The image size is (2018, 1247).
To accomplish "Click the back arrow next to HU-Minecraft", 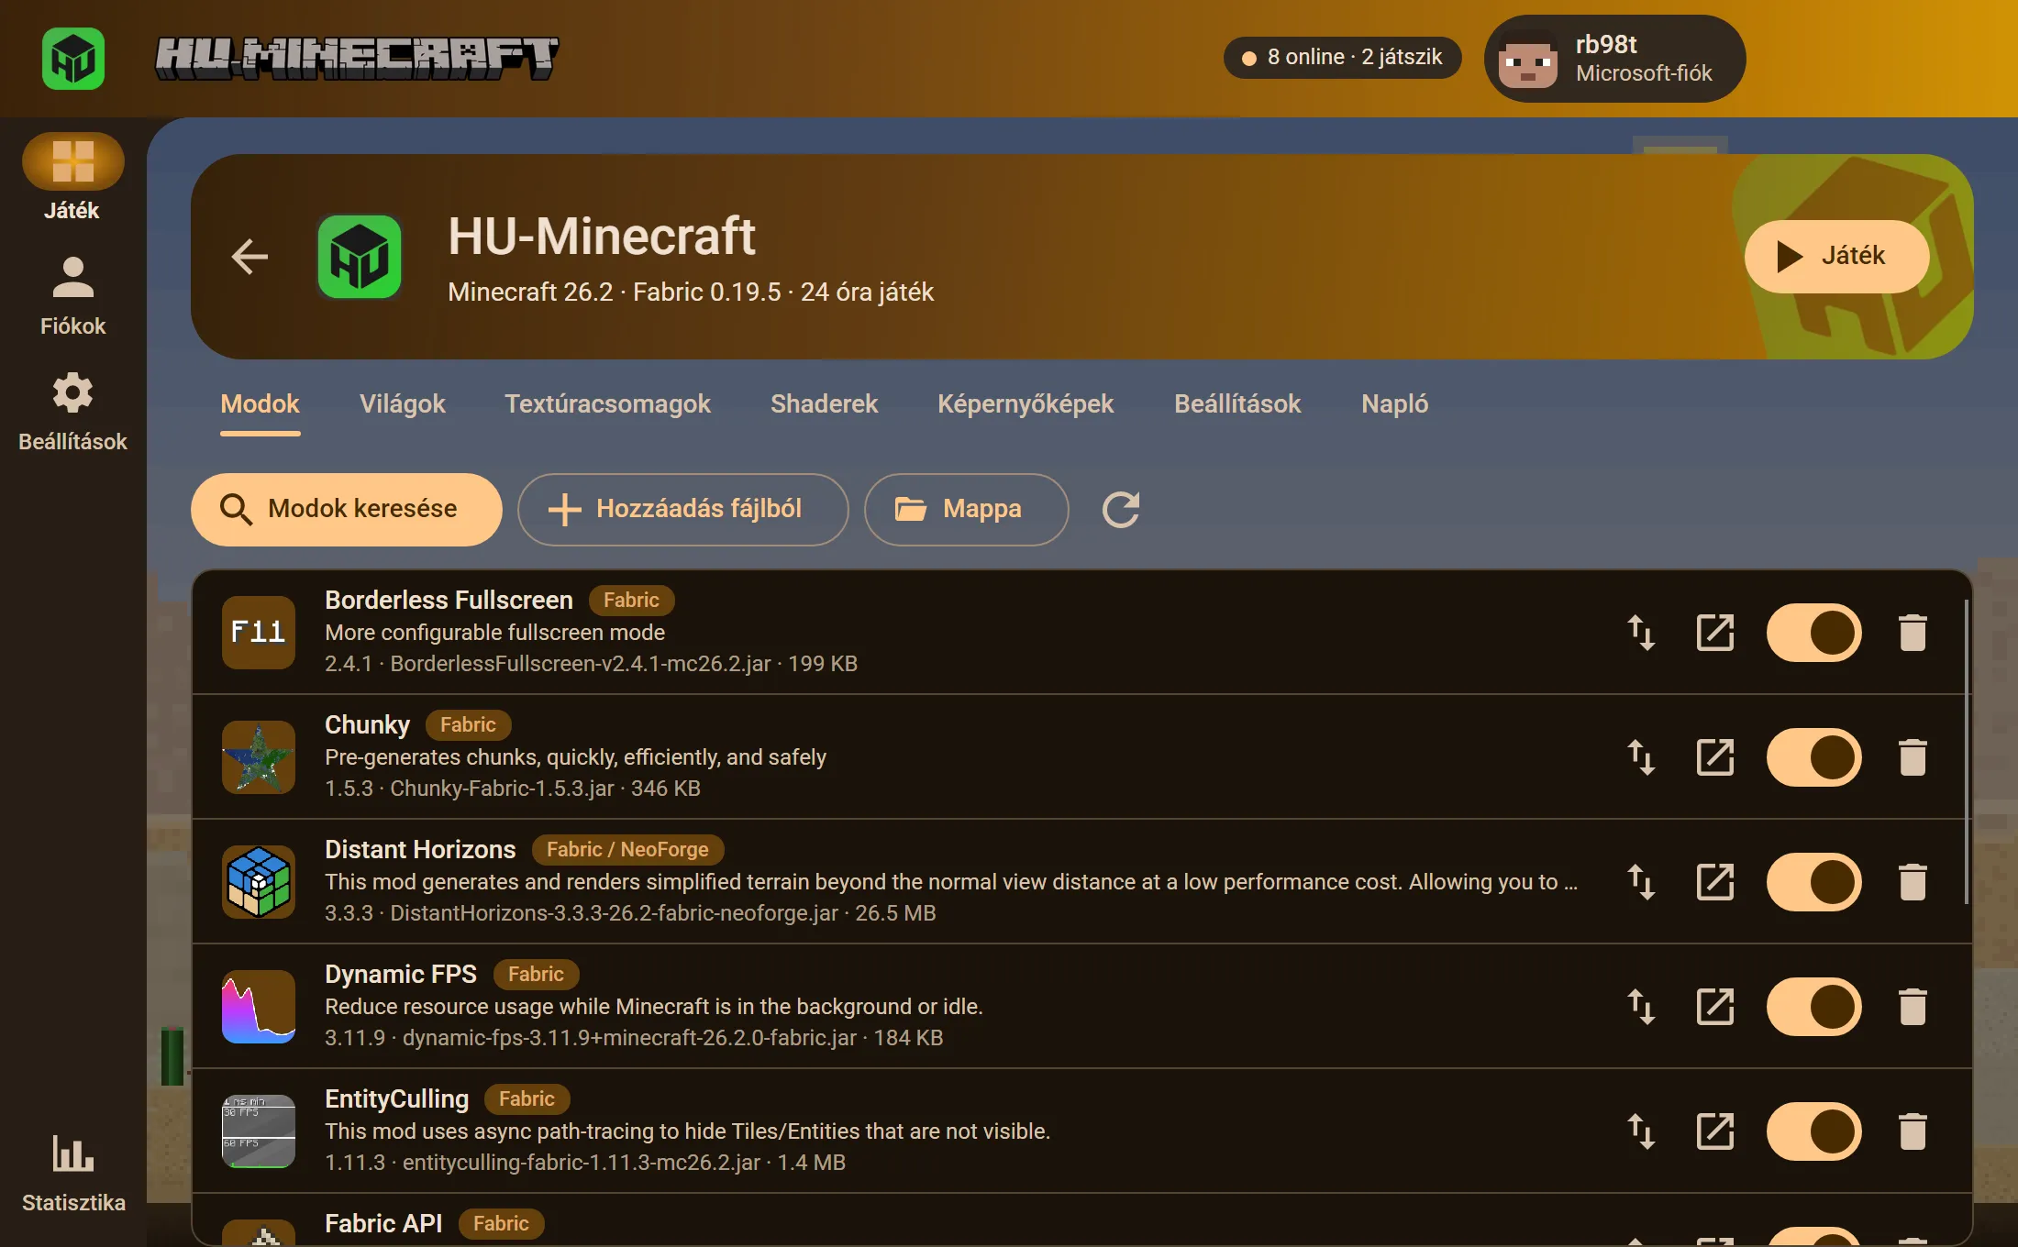I will pos(249,257).
